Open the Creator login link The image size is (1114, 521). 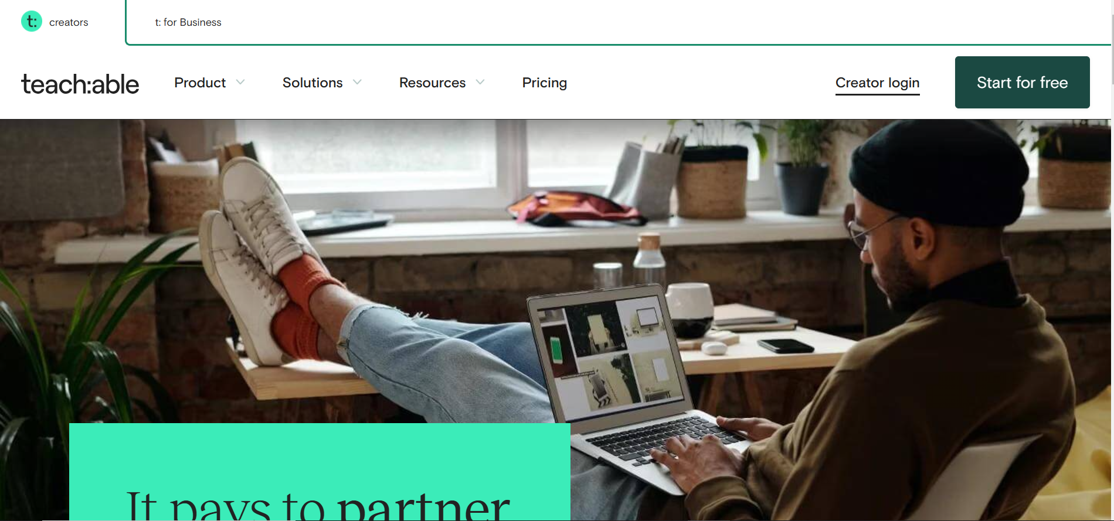(877, 83)
